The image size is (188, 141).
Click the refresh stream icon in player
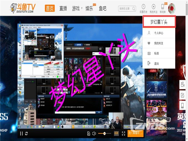click(x=26, y=134)
